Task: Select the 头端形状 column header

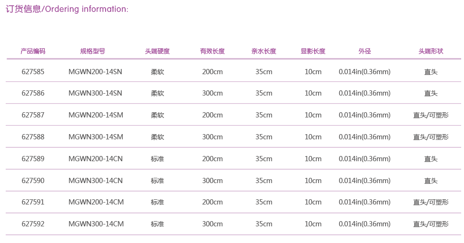Action: tap(431, 51)
